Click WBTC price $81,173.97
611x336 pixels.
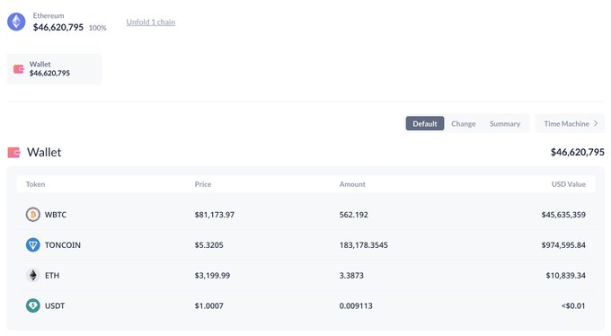point(215,215)
